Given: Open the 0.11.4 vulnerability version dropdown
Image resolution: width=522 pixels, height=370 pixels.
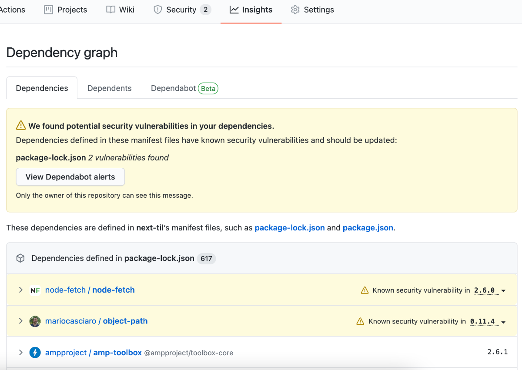Looking at the screenshot, I should (x=503, y=322).
